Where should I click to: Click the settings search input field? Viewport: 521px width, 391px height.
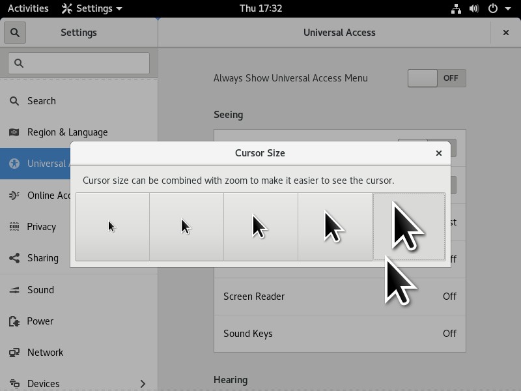79,63
